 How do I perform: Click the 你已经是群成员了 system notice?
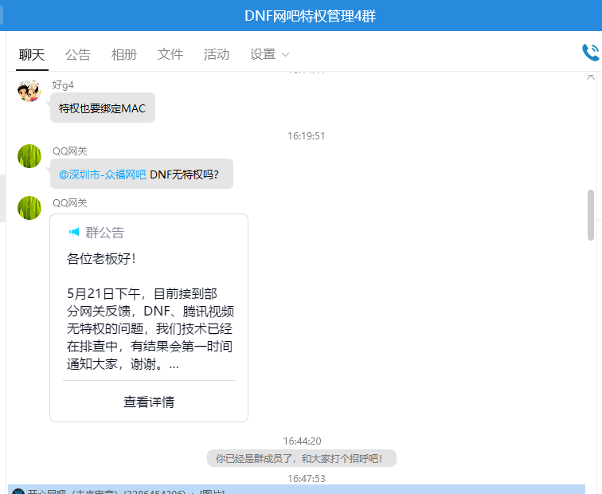tap(302, 458)
